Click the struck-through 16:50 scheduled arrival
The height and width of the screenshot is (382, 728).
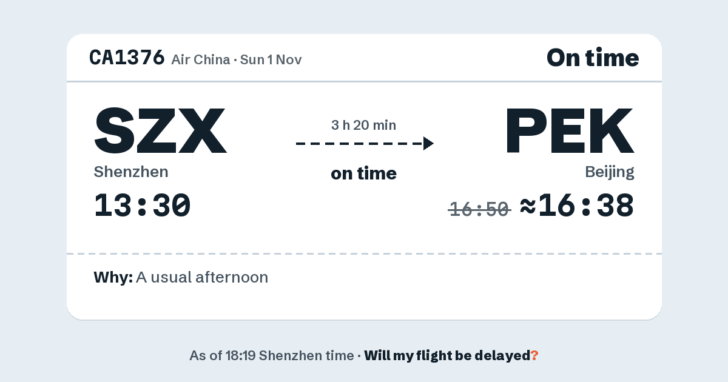(479, 209)
